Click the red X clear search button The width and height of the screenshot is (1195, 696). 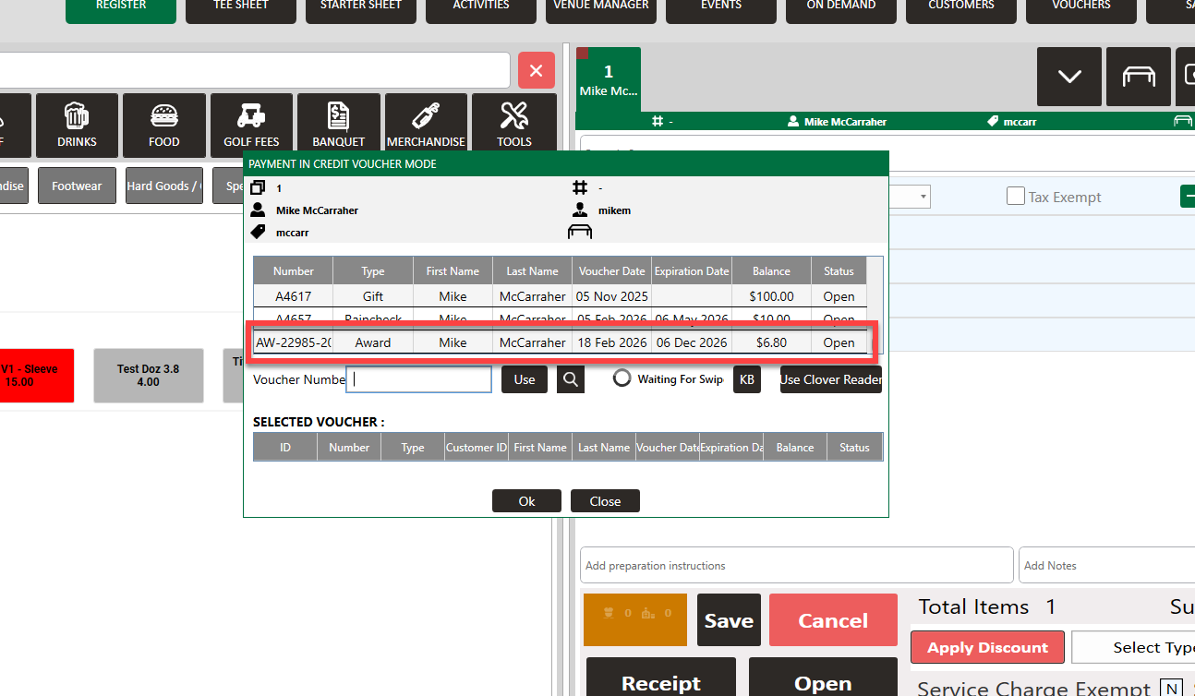pos(537,70)
